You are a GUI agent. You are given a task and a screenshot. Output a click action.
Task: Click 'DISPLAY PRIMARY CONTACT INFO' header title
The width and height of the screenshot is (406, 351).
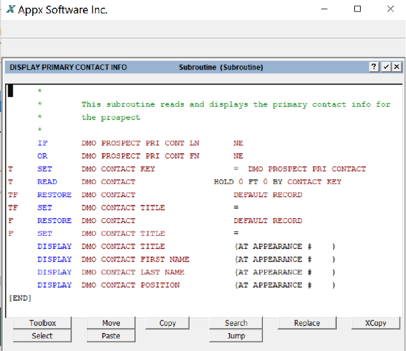68,67
